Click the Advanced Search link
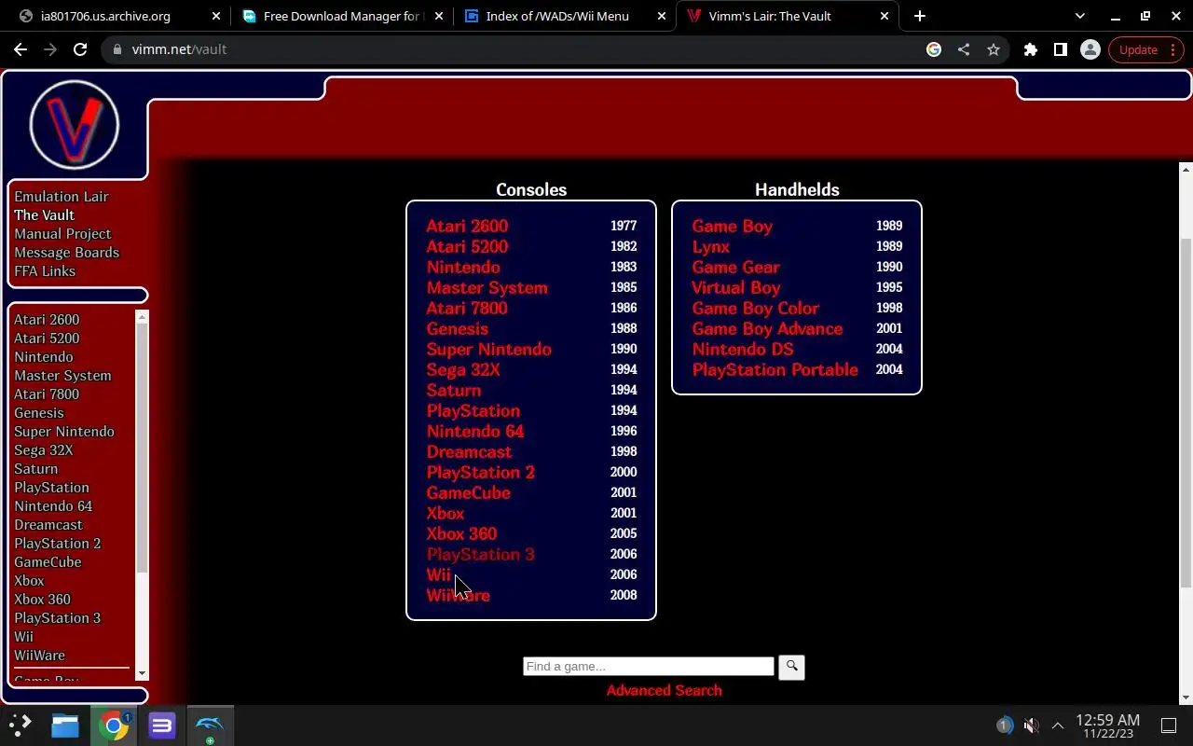The width and height of the screenshot is (1193, 746). [665, 690]
